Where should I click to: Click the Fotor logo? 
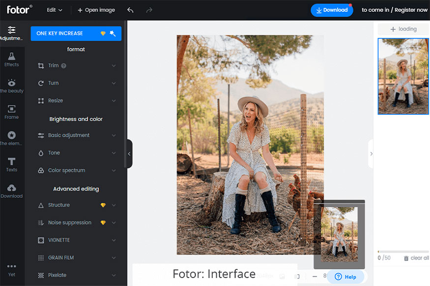coord(20,10)
